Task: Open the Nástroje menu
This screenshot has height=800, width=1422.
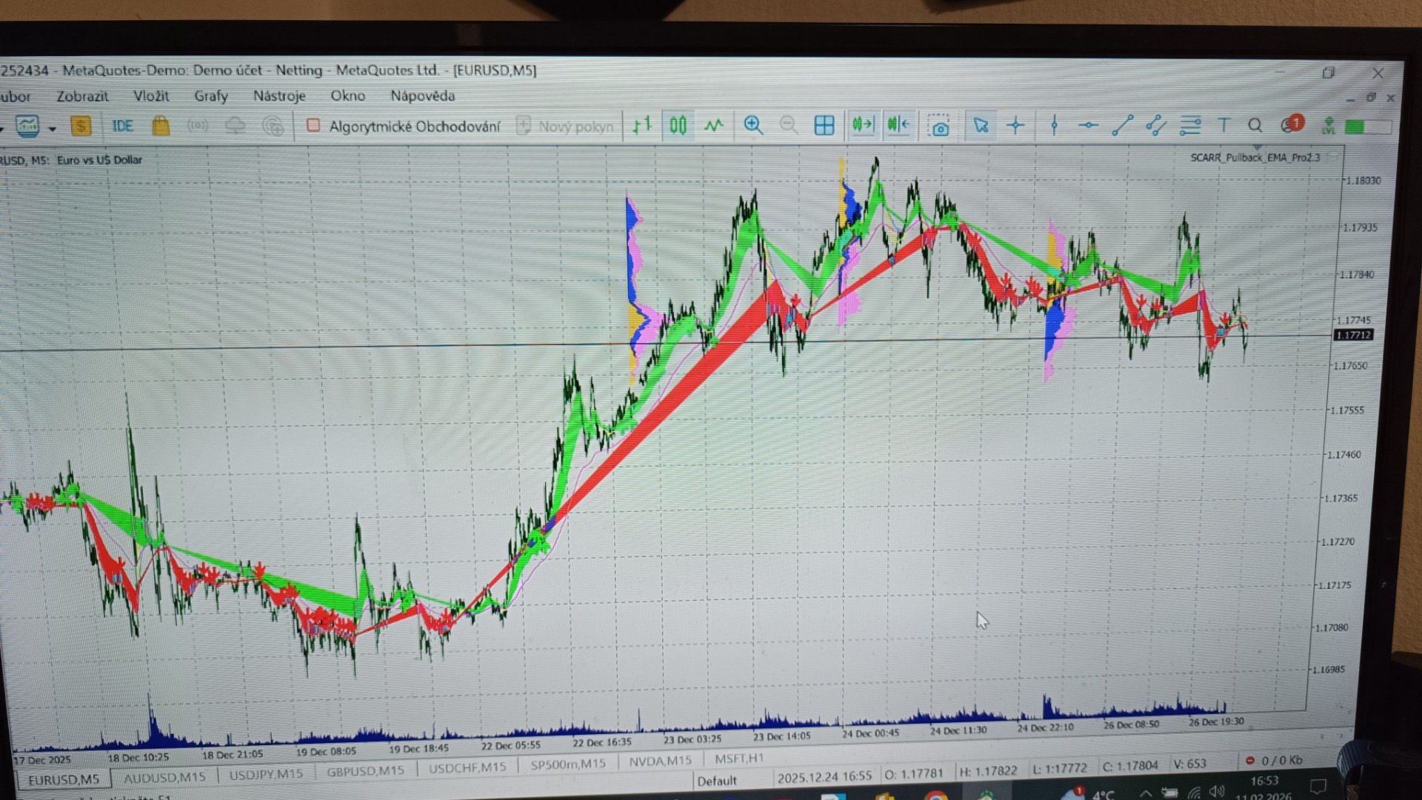Action: [279, 96]
